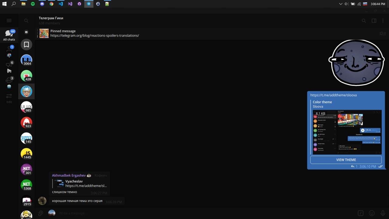The image size is (389, 219).
Task: Open the emoji and sticker picker
Action: (x=372, y=213)
